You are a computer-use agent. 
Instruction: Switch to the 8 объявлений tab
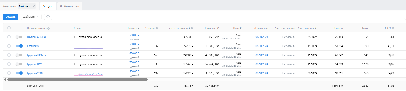69,6
